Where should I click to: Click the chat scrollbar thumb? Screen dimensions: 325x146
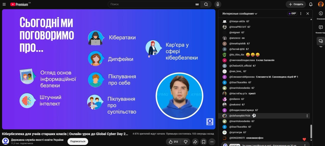(x=311, y=131)
